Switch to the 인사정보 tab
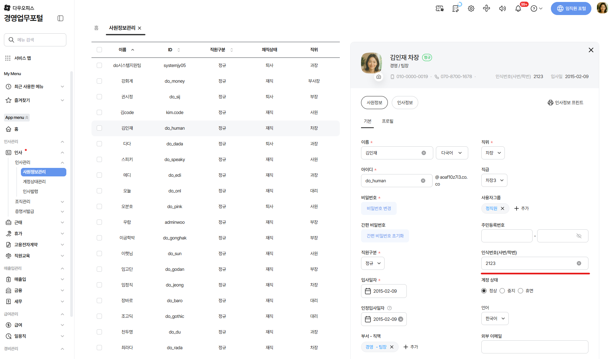This screenshot has height=359, width=611. [405, 103]
